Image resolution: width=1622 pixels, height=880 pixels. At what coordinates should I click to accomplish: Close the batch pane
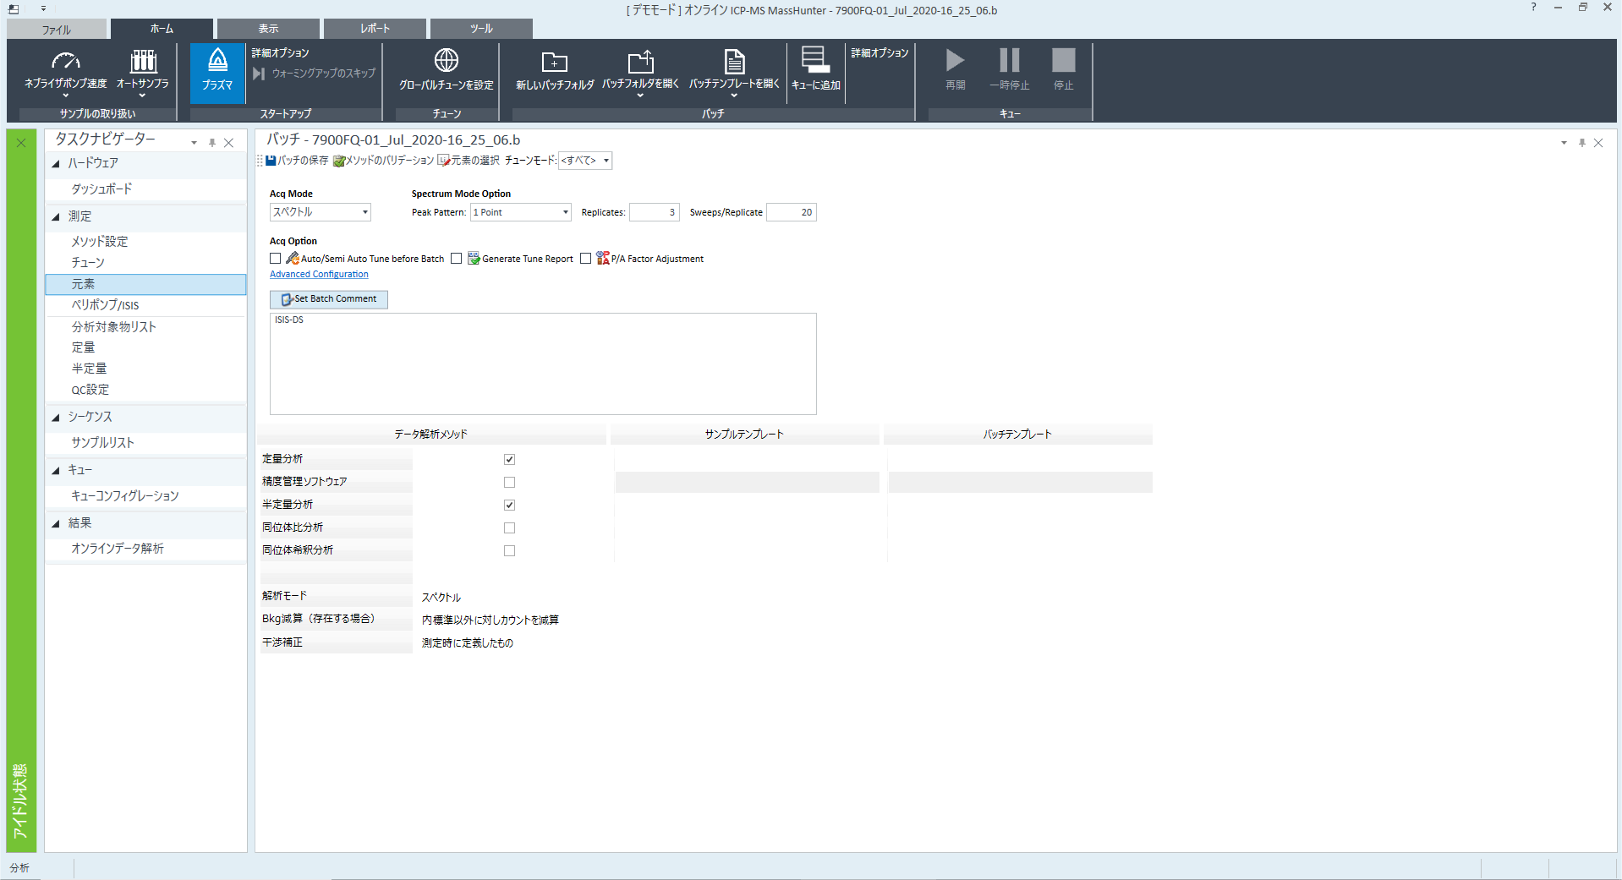click(1598, 143)
